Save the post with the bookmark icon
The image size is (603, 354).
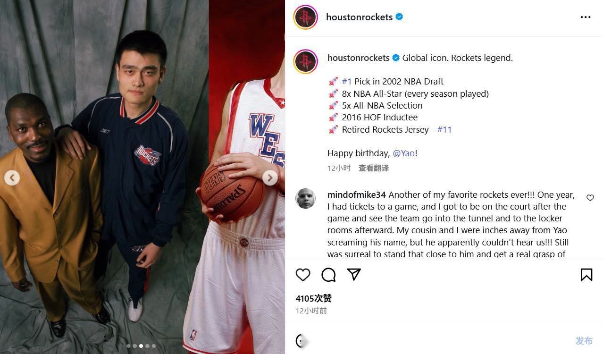point(586,275)
